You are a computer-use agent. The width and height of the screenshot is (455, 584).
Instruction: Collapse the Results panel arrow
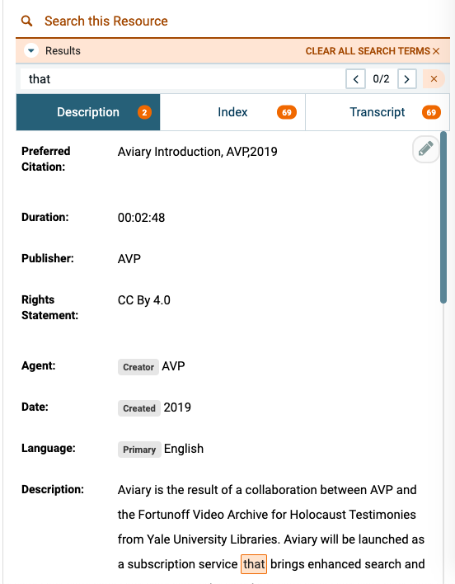31,50
